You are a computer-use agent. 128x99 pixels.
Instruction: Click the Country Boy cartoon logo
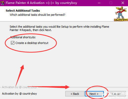pyautogui.click(x=121, y=14)
